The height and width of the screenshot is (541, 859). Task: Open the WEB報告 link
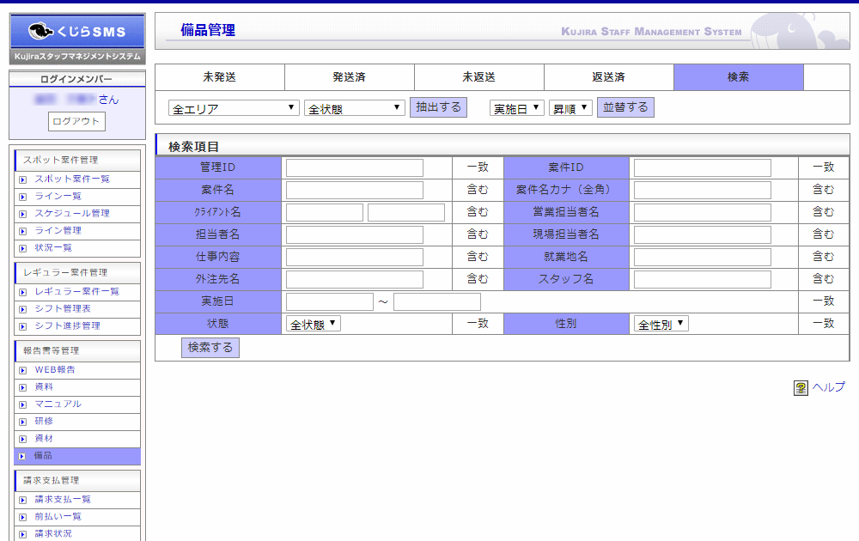tap(55, 369)
